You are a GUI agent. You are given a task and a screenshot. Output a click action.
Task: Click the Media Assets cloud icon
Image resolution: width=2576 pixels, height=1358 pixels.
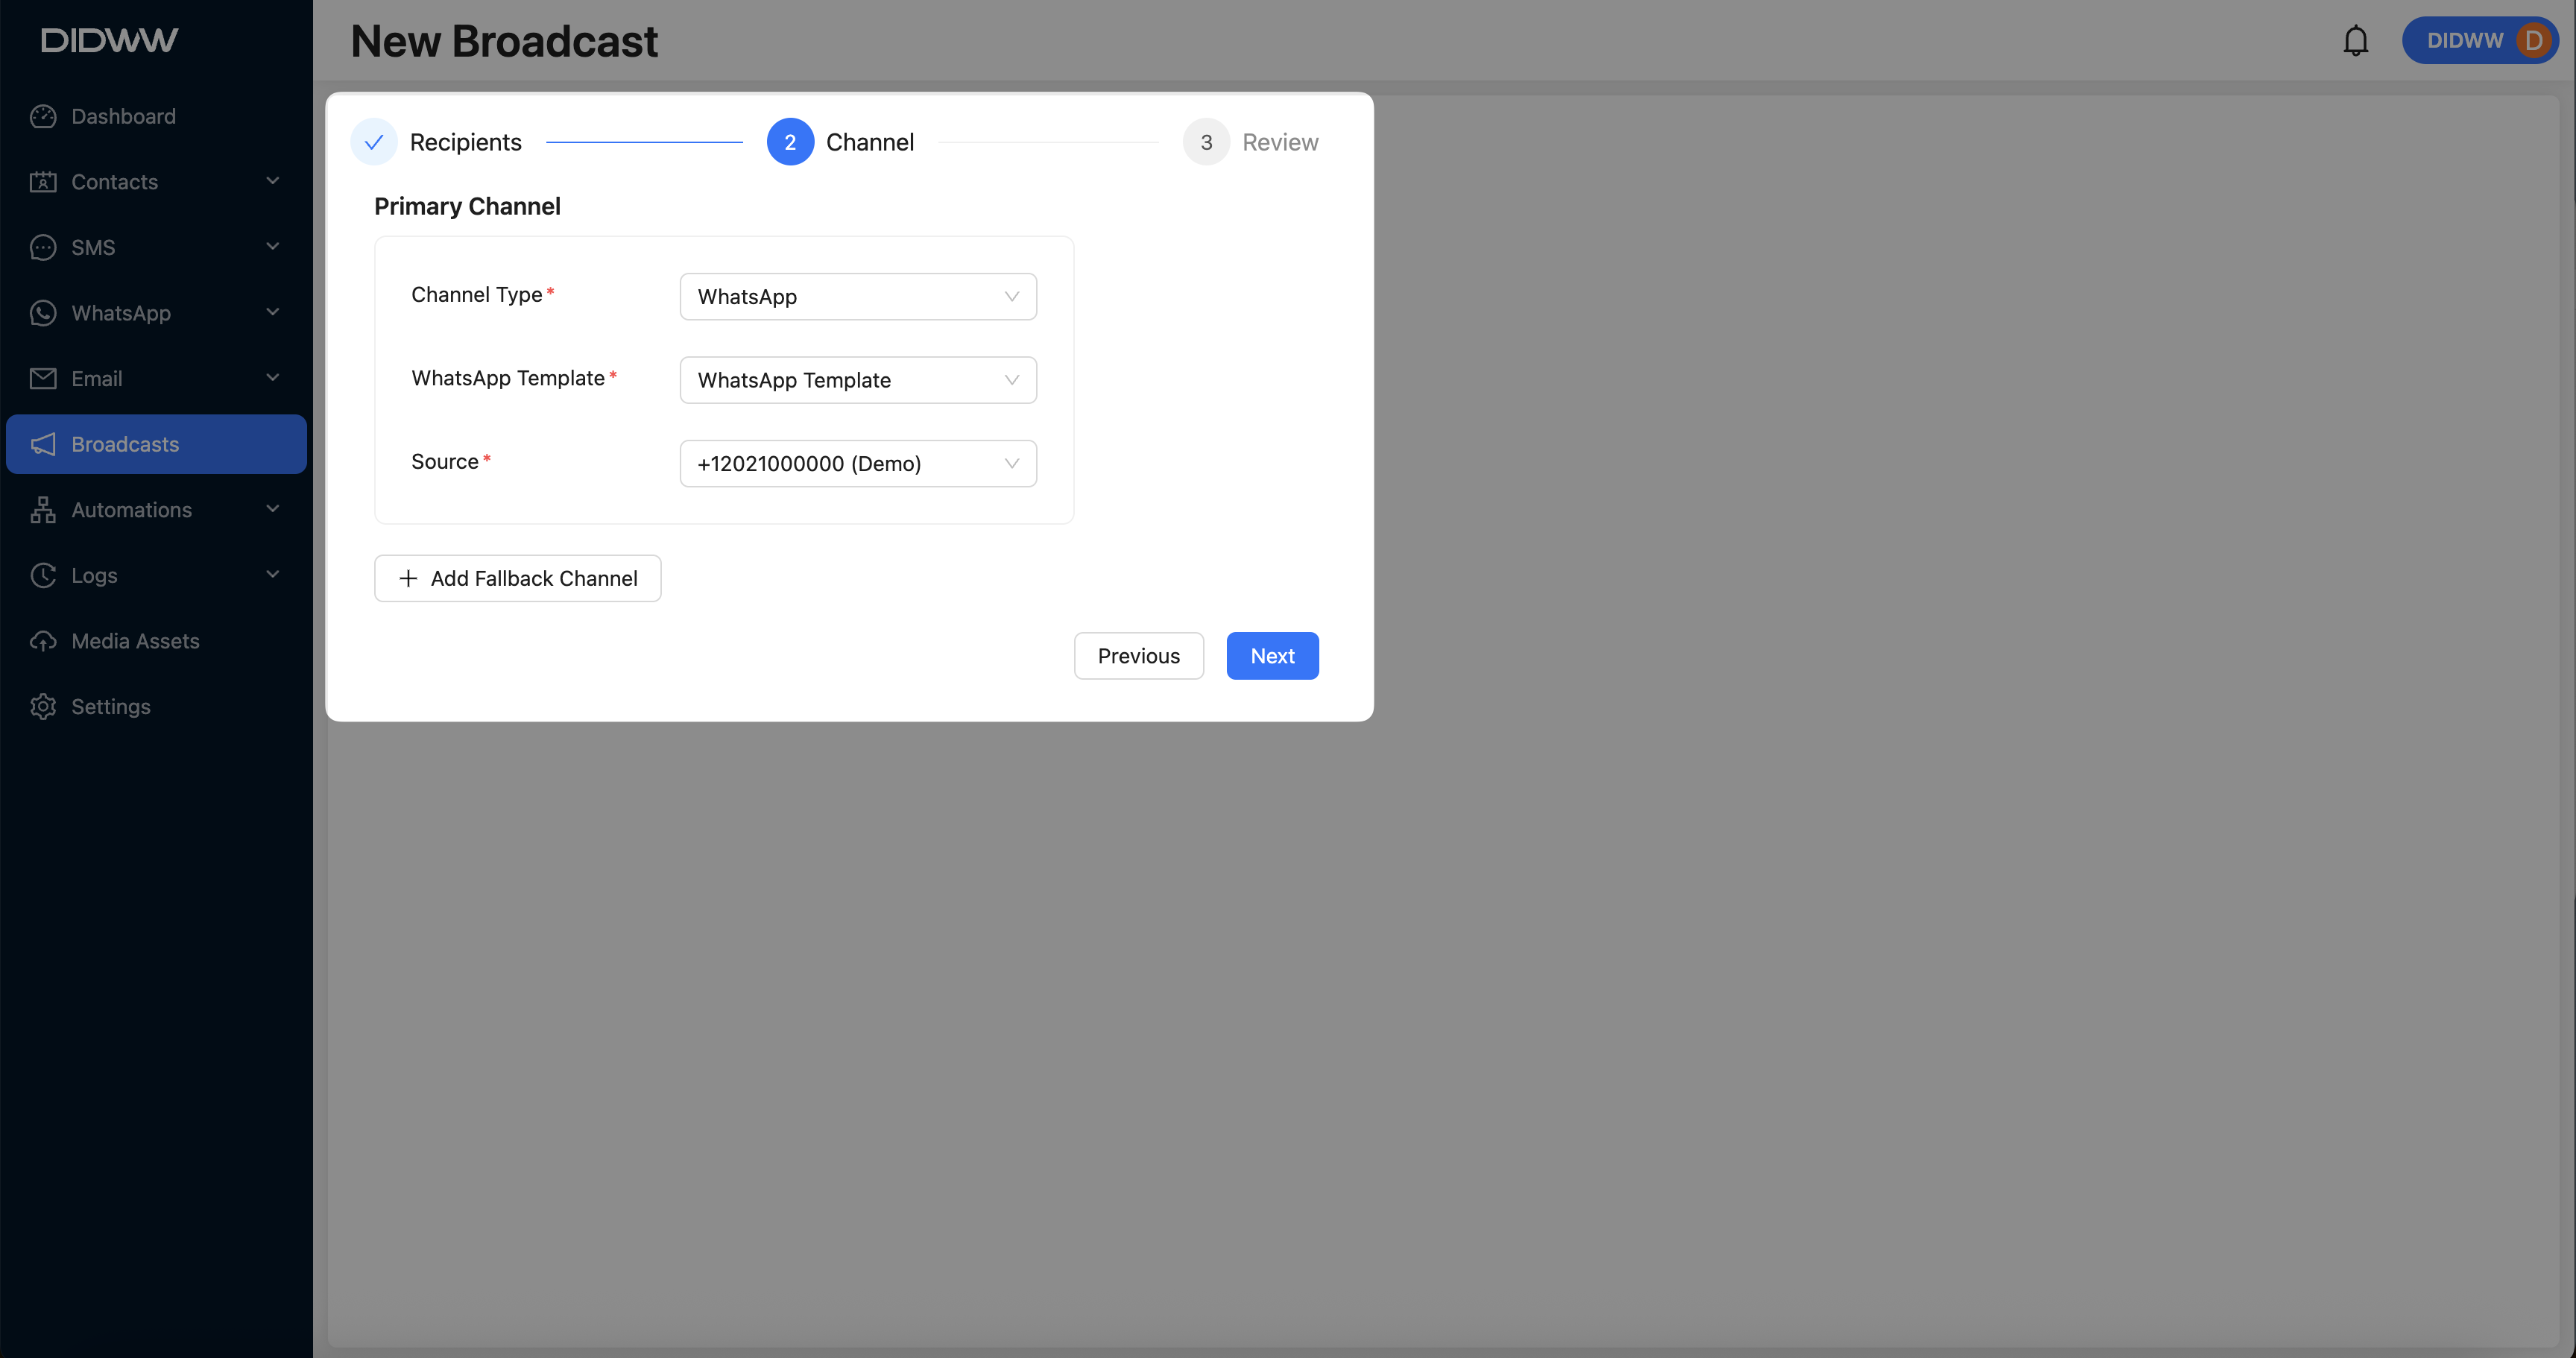tap(43, 641)
